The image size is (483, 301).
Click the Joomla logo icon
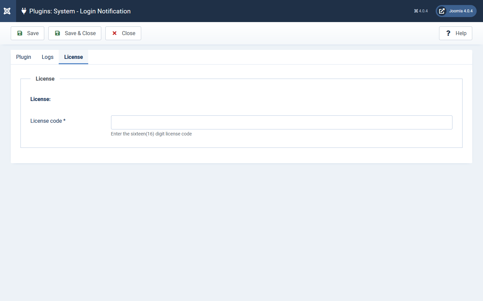(x=7, y=11)
